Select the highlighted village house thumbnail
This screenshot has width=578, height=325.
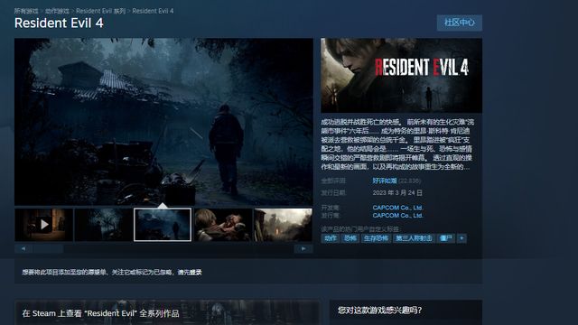click(163, 225)
